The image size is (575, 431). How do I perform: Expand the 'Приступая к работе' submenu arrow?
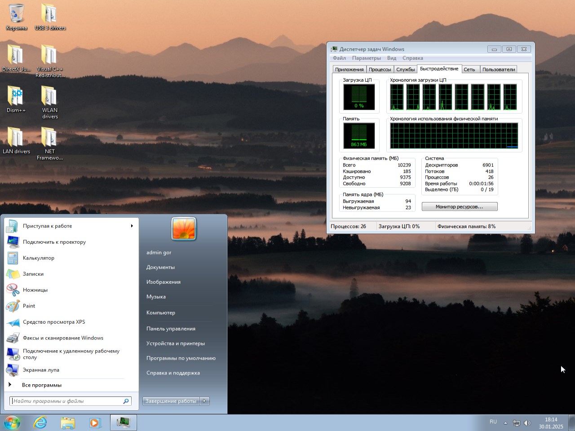(x=132, y=226)
